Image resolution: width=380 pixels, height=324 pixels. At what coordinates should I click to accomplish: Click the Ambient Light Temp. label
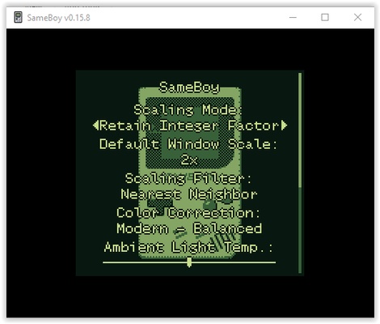[x=188, y=247]
